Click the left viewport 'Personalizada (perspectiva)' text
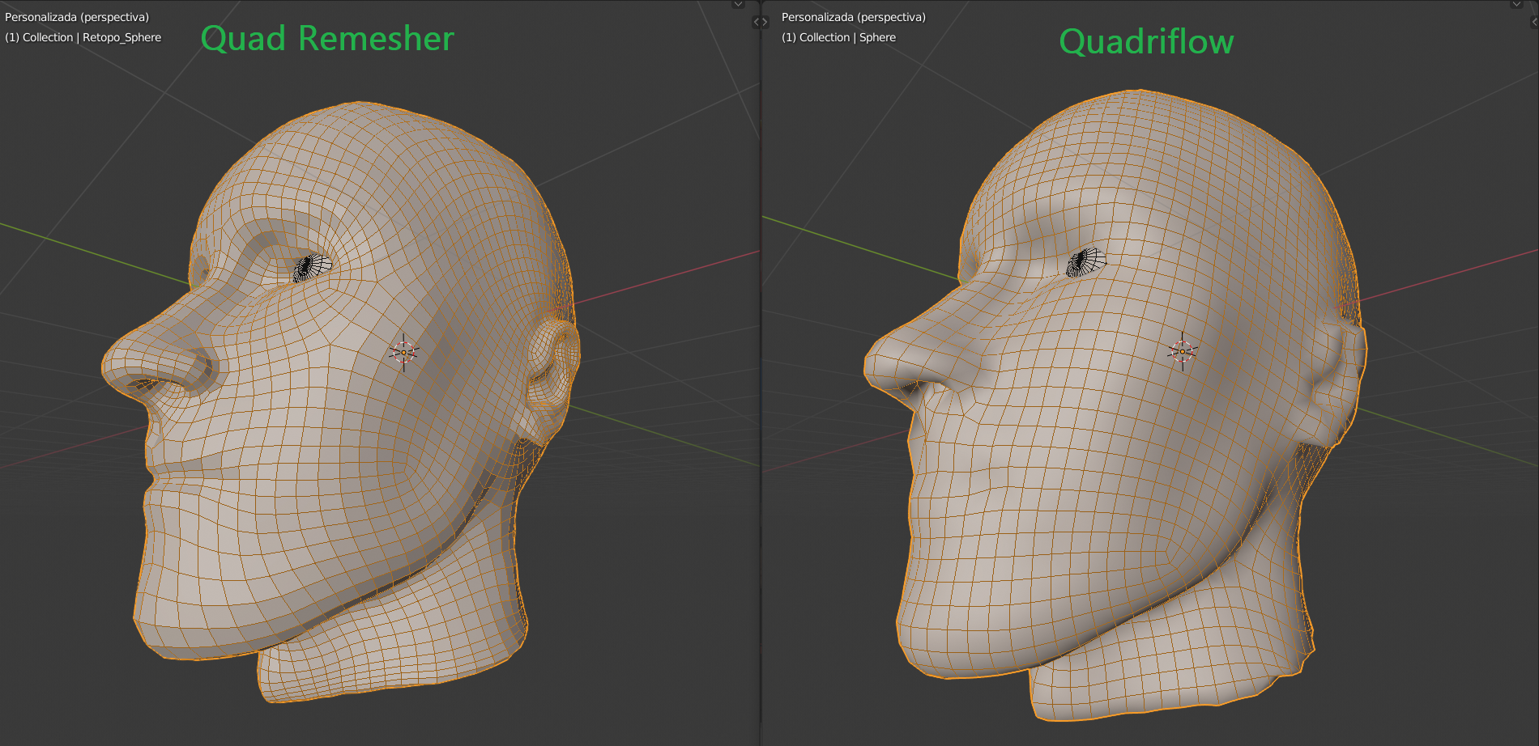 [x=77, y=17]
